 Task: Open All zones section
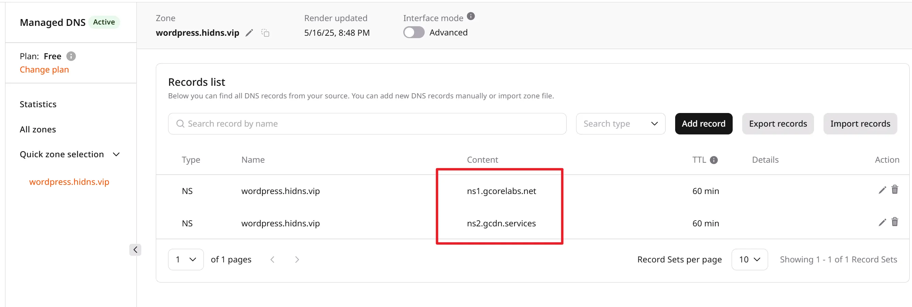pyautogui.click(x=38, y=130)
